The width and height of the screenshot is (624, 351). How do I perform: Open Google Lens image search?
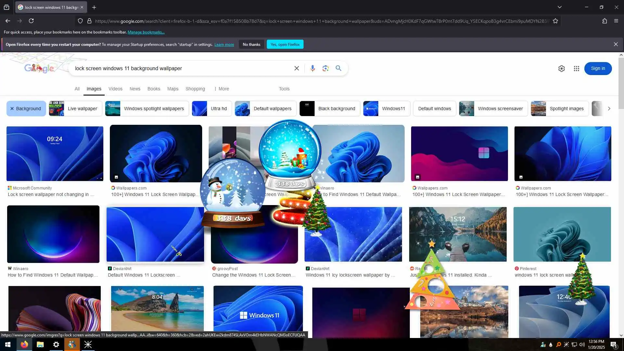click(325, 68)
